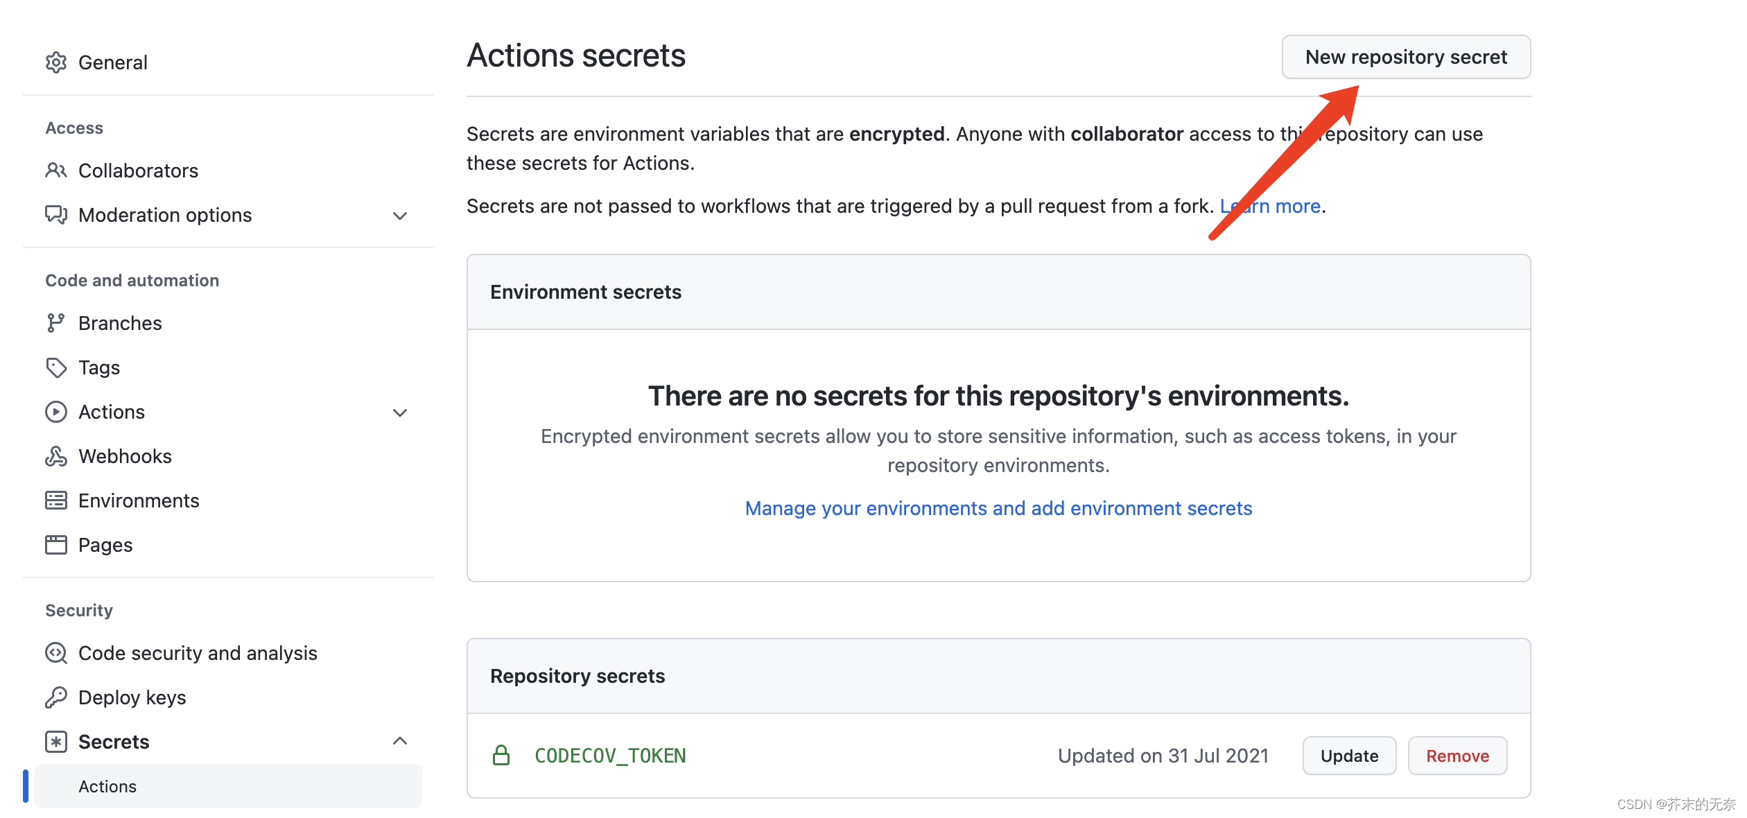The width and height of the screenshot is (1747, 818).
Task: Remove the CODECOV_TOKEN secret
Action: click(x=1457, y=756)
